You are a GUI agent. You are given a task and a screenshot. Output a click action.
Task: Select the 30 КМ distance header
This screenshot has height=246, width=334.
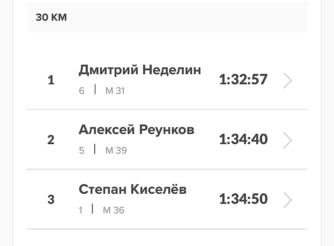51,17
